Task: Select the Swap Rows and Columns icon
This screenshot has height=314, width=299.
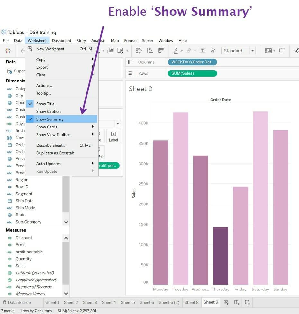Action: [139, 51]
